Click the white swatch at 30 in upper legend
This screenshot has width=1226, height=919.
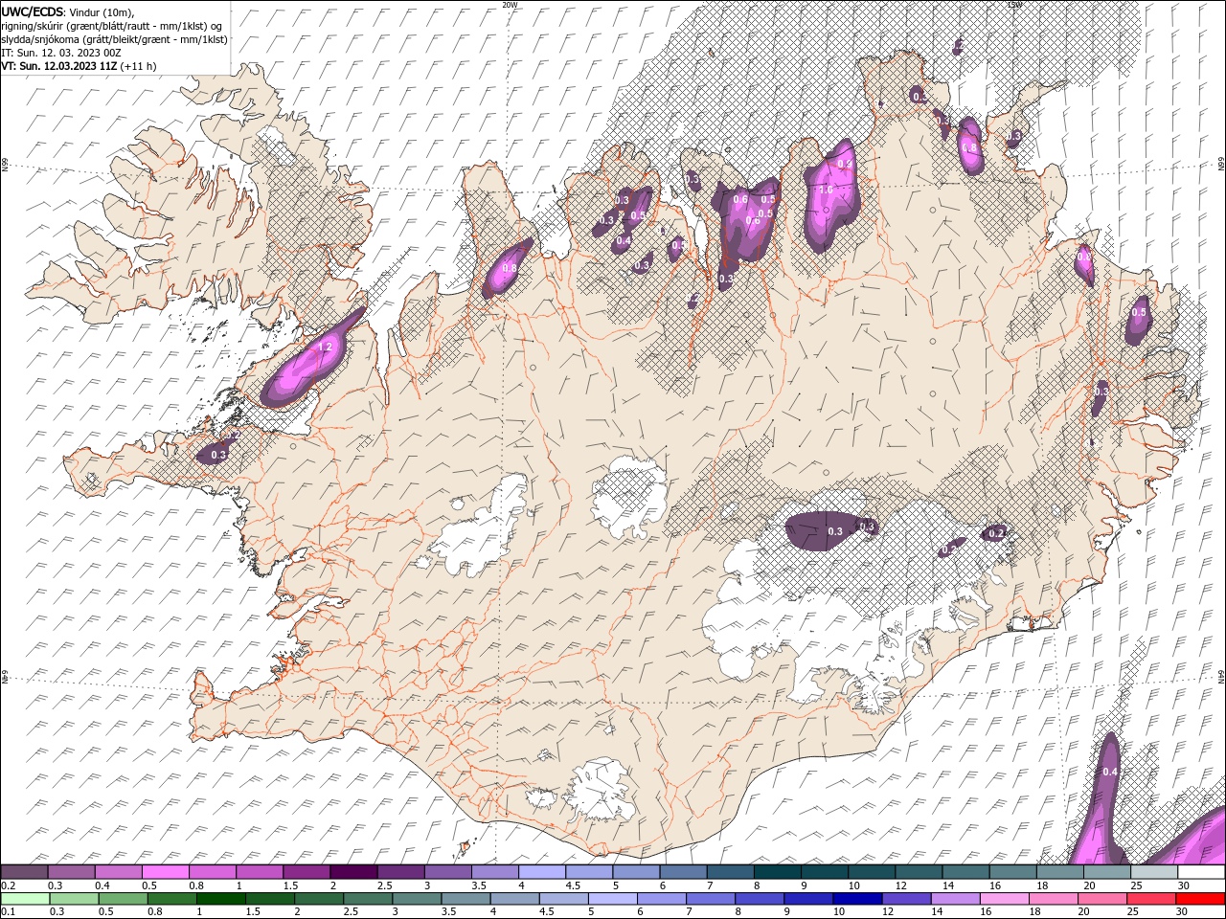click(x=1201, y=872)
